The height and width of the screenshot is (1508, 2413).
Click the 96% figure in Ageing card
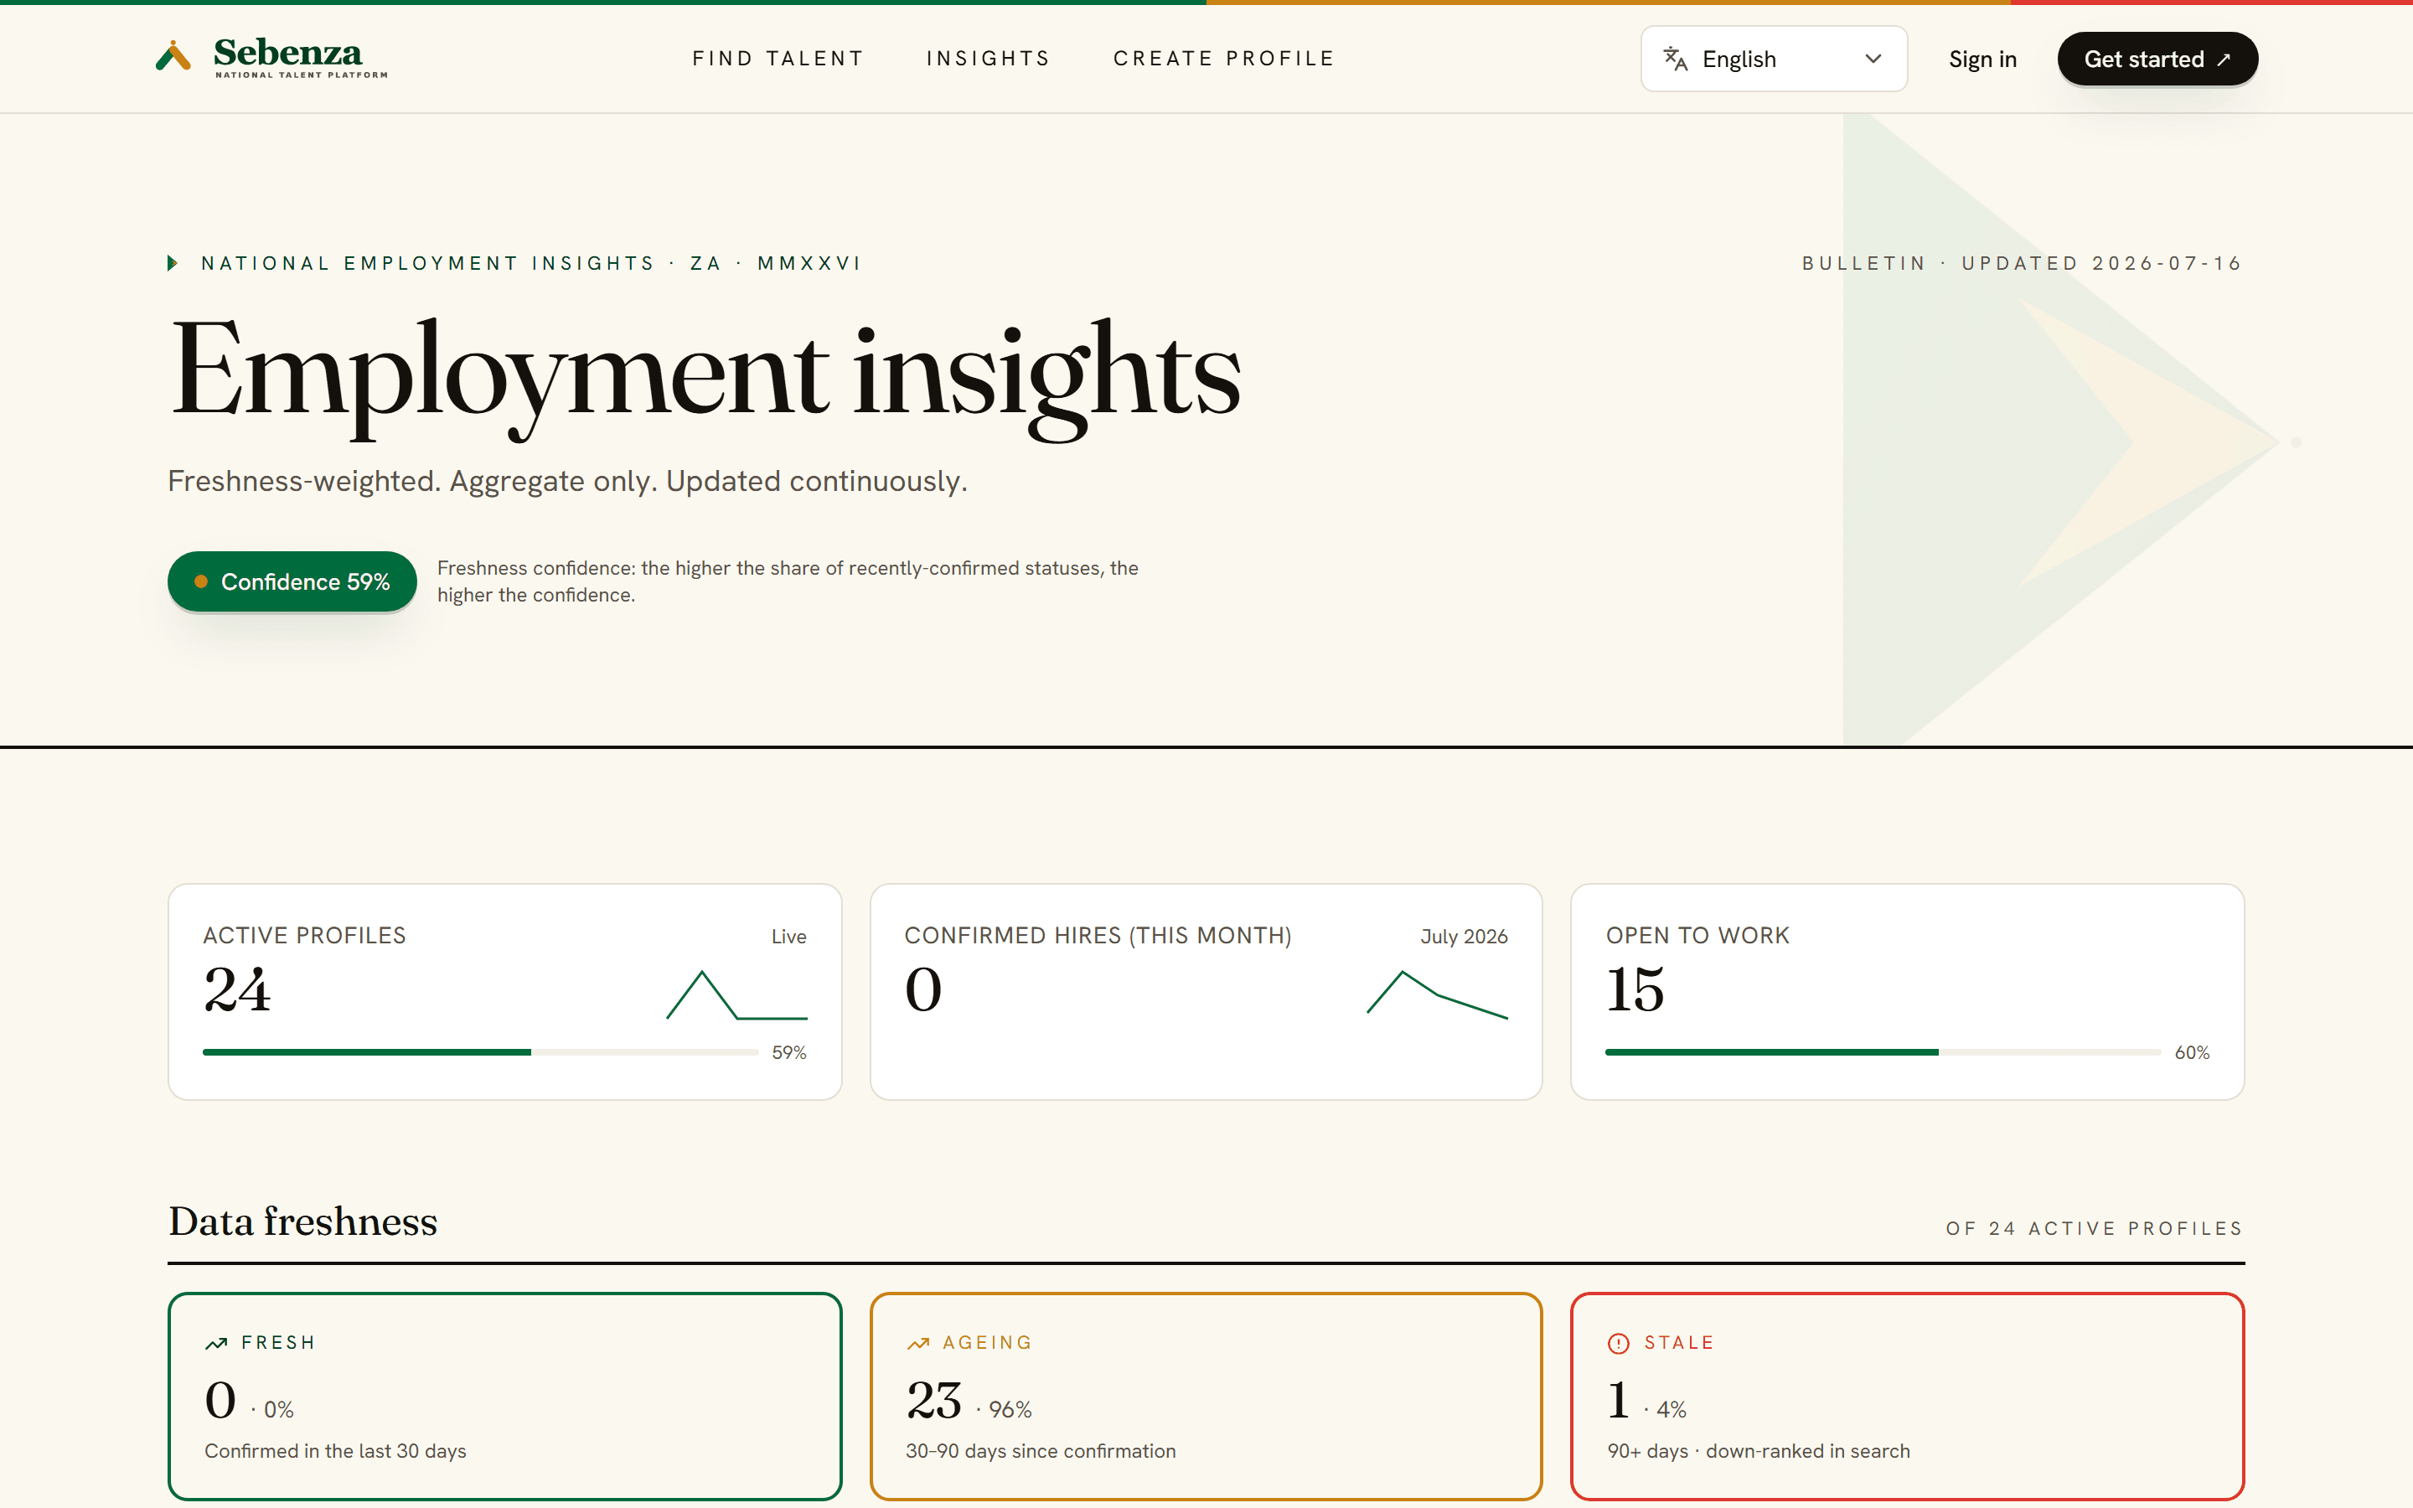[1010, 1410]
